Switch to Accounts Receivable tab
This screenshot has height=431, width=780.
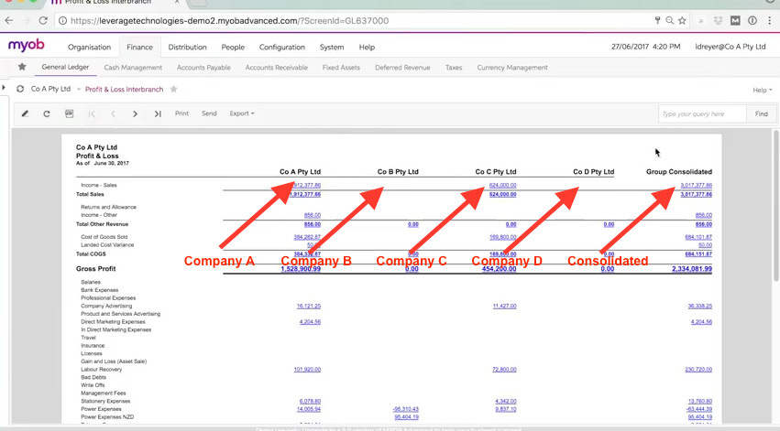tap(277, 68)
